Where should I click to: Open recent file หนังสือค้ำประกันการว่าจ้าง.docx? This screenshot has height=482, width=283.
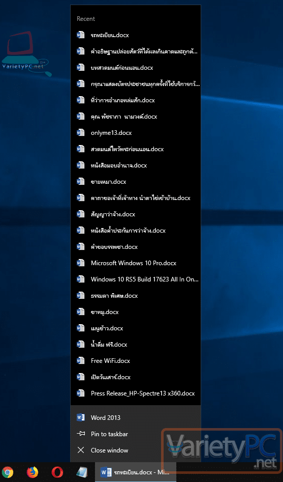tap(136, 230)
